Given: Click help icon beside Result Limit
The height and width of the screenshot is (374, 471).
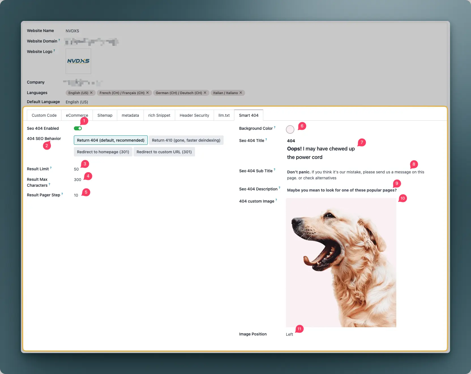Looking at the screenshot, I should tap(51, 168).
